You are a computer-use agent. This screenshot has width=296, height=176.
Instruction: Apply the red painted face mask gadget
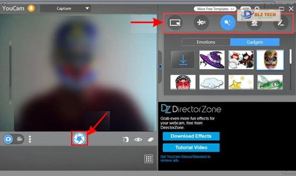pyautogui.click(x=183, y=82)
